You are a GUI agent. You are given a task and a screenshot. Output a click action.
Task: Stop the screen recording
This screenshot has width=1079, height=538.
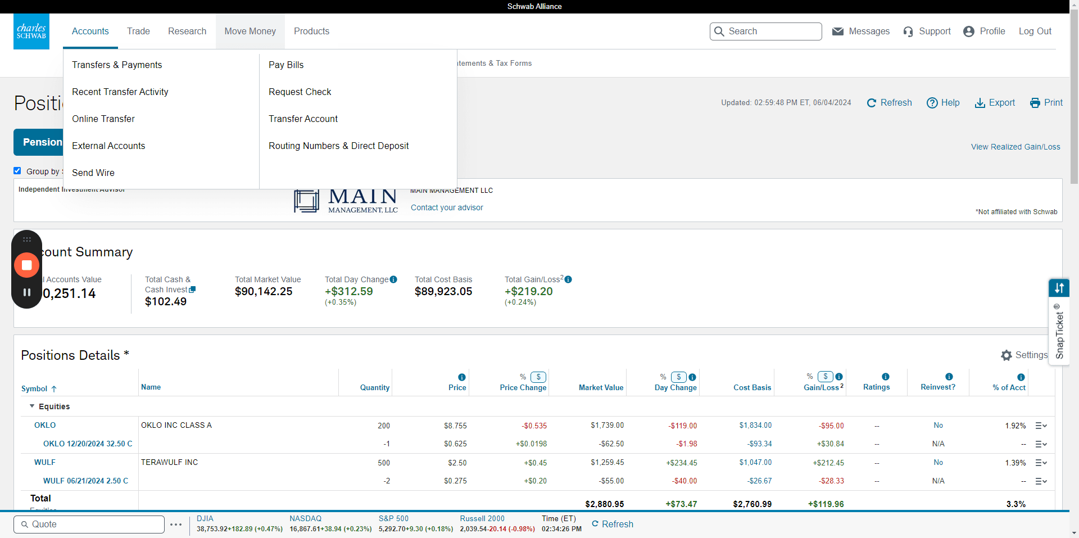26,265
